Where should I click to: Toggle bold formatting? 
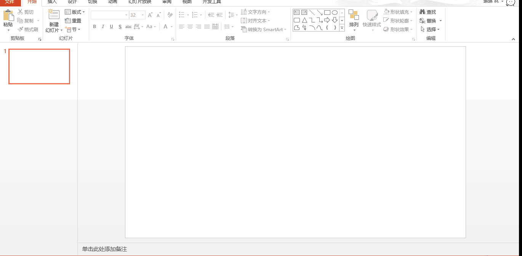coord(94,27)
